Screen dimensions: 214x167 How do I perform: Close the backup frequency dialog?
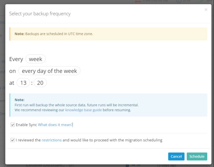point(206,10)
